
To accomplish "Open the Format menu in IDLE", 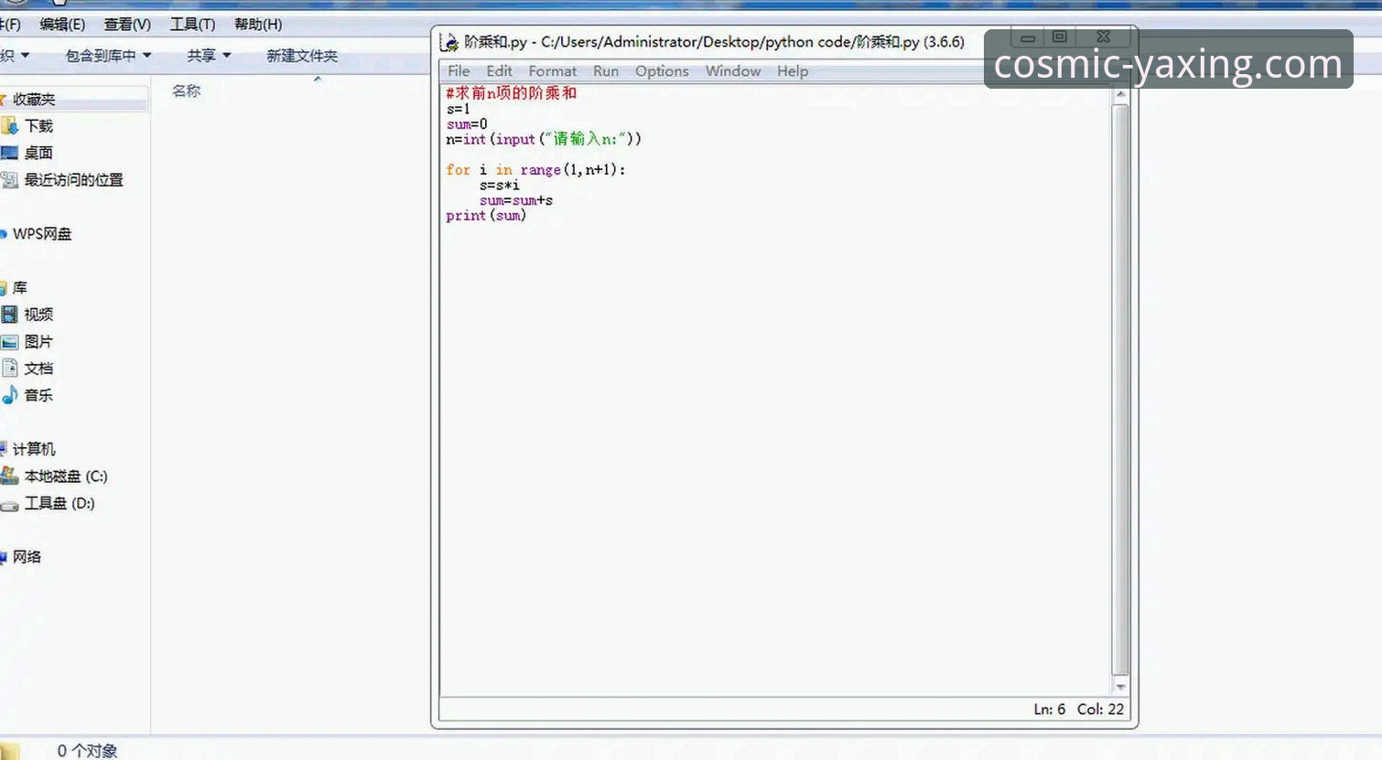I will (x=552, y=71).
